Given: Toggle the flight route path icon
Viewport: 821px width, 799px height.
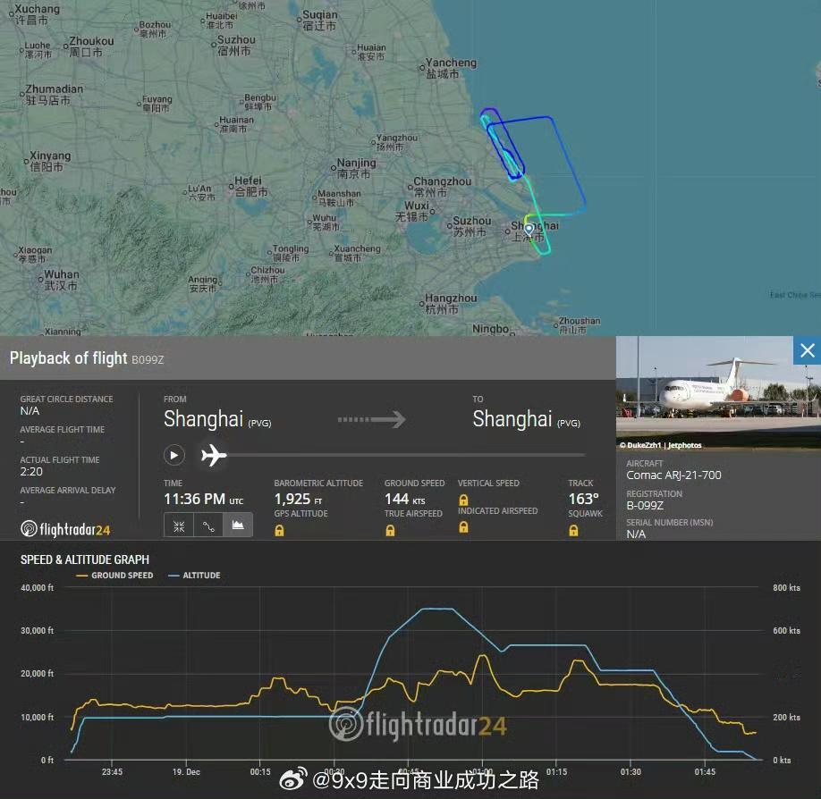Looking at the screenshot, I should coord(208,526).
